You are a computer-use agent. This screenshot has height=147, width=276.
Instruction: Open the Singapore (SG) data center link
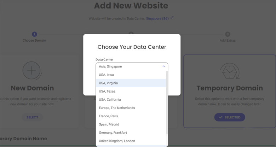tap(157, 18)
